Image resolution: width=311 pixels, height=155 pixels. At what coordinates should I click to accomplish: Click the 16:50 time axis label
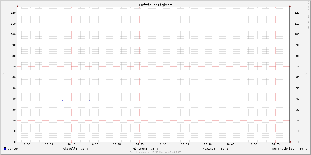(x=253, y=144)
